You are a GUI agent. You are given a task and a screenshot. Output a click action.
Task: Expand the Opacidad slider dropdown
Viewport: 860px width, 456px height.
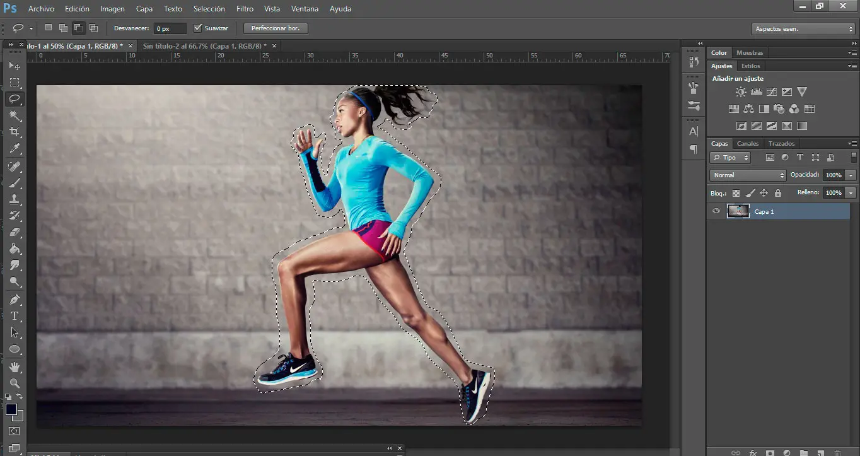point(851,175)
